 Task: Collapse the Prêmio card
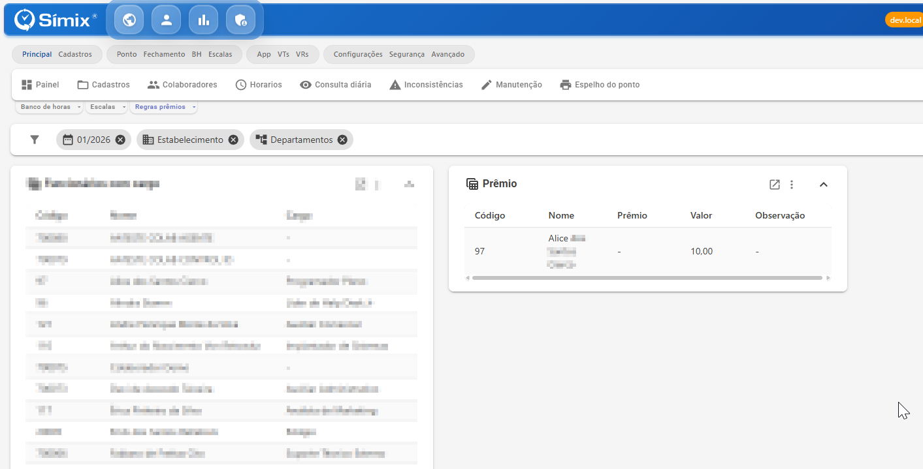[x=824, y=185]
